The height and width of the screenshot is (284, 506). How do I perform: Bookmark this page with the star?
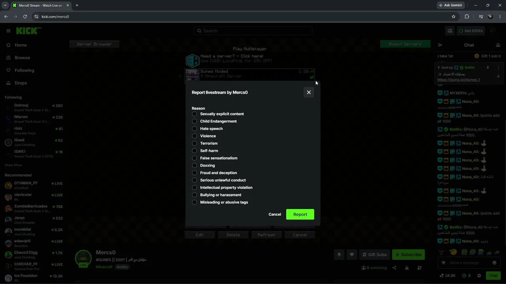pos(453,17)
